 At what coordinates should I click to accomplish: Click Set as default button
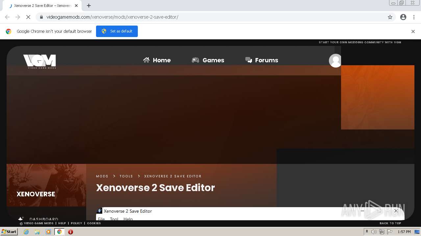point(117,31)
